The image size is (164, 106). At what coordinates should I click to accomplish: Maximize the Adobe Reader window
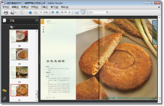[151, 3]
